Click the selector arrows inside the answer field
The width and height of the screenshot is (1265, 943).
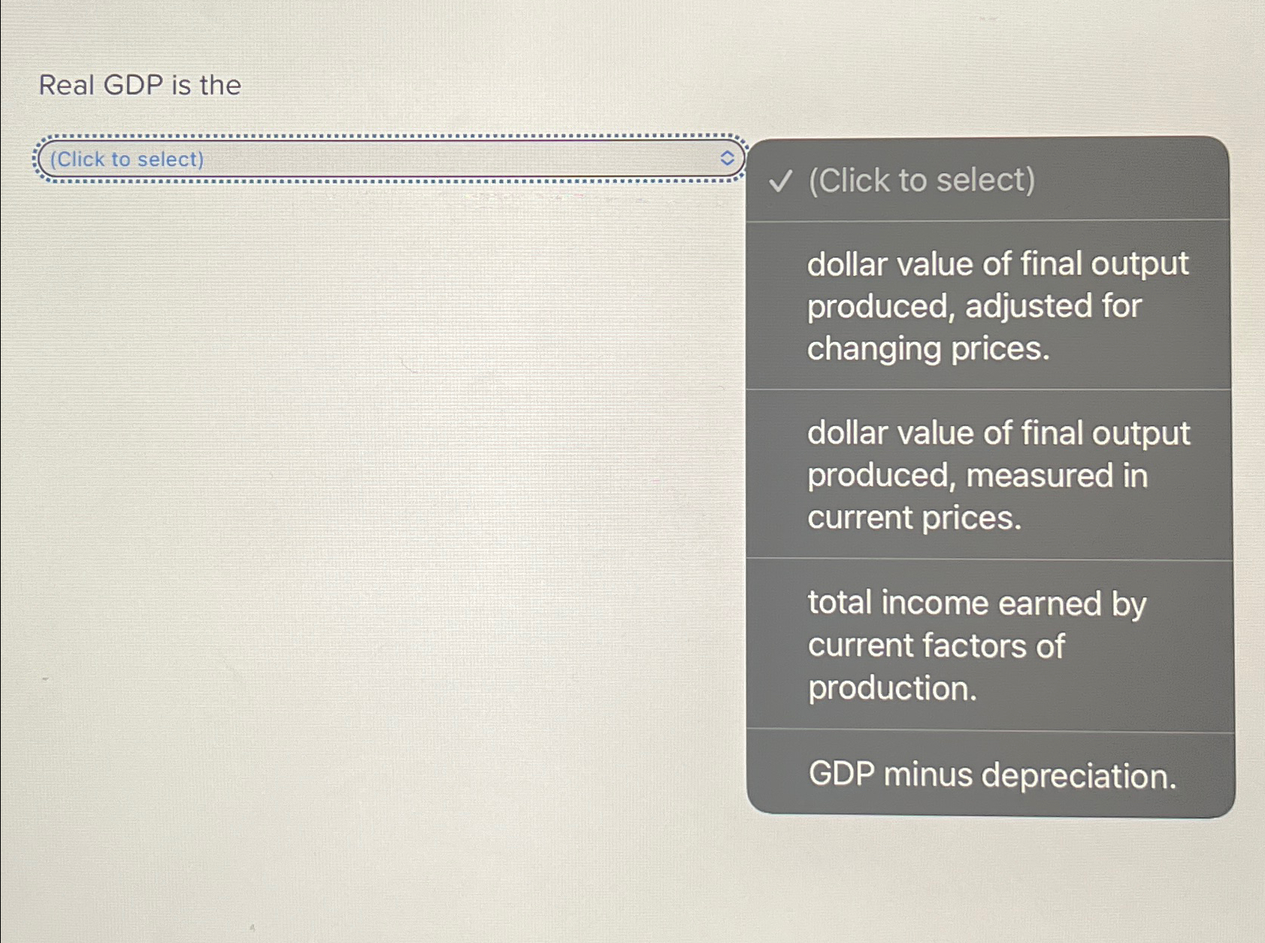pyautogui.click(x=727, y=159)
